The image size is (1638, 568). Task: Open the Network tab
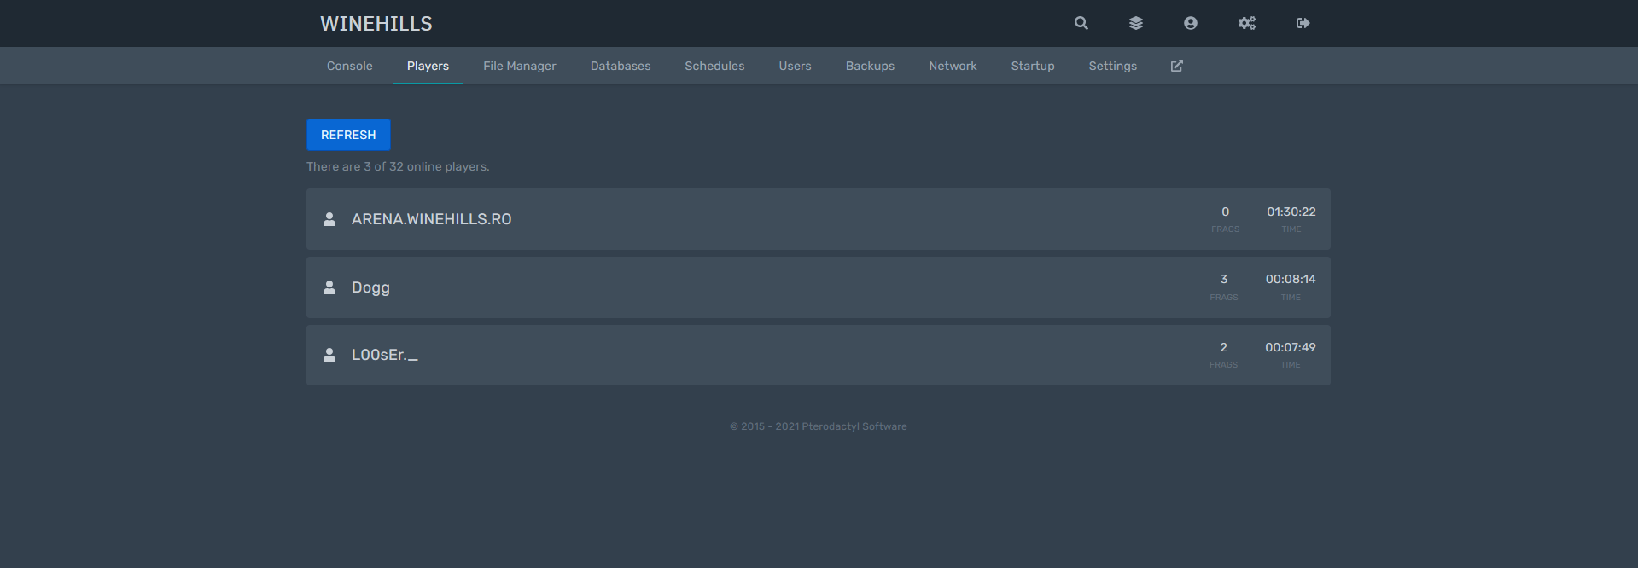(953, 66)
